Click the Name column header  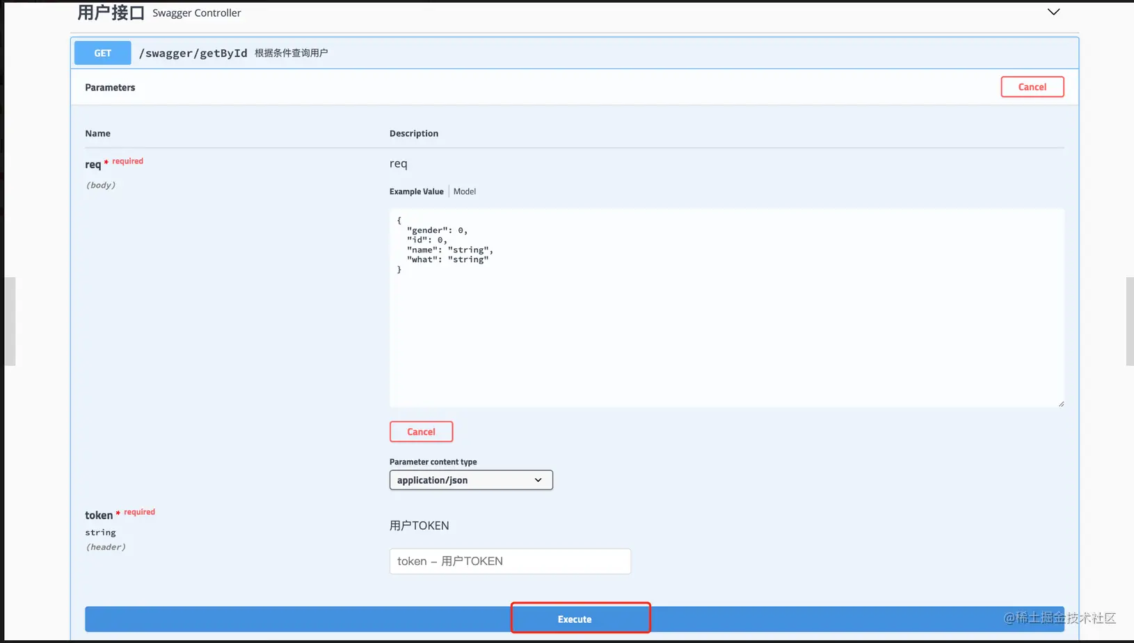(x=97, y=133)
